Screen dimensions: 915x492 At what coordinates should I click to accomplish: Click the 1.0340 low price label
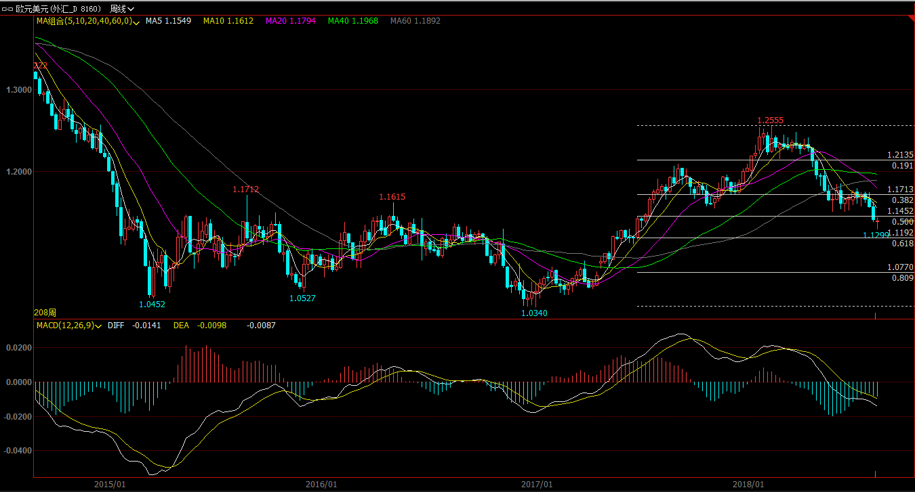(x=534, y=313)
